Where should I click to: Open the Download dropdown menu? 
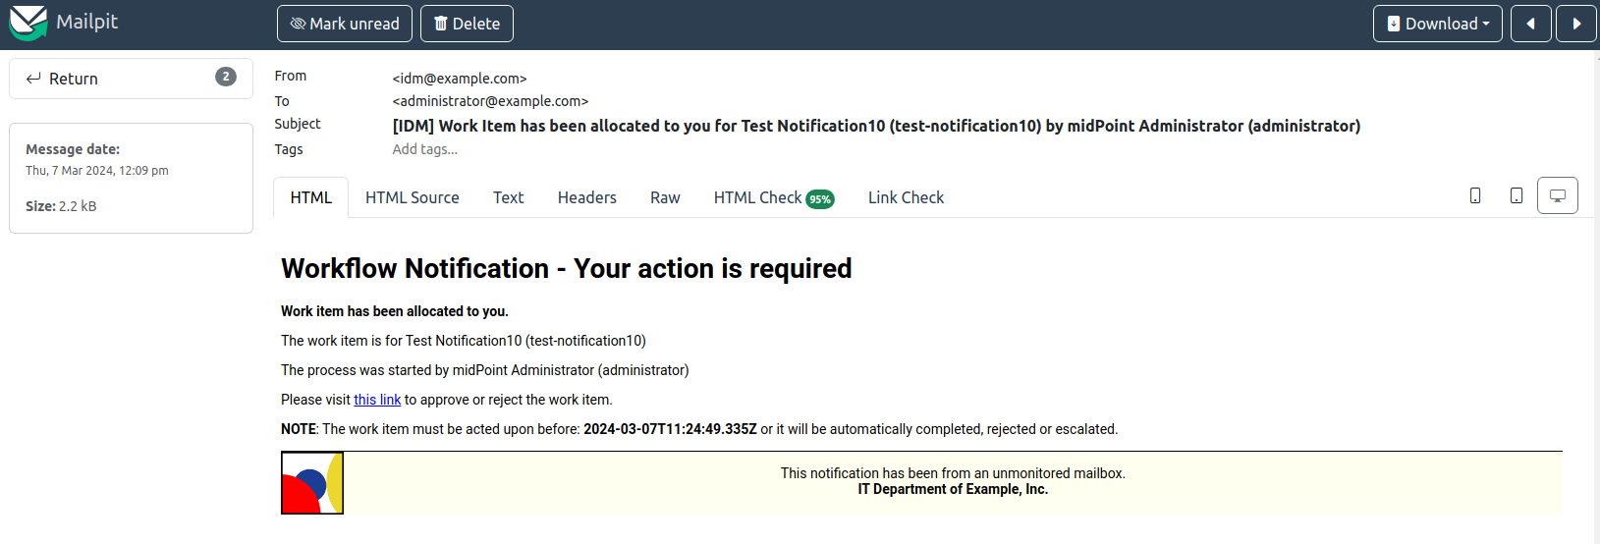(x=1437, y=24)
